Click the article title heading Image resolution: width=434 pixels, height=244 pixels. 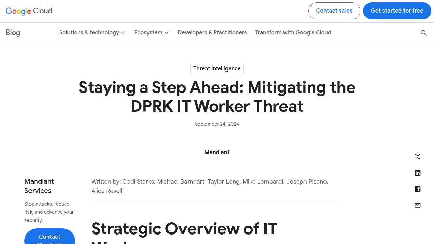217,97
